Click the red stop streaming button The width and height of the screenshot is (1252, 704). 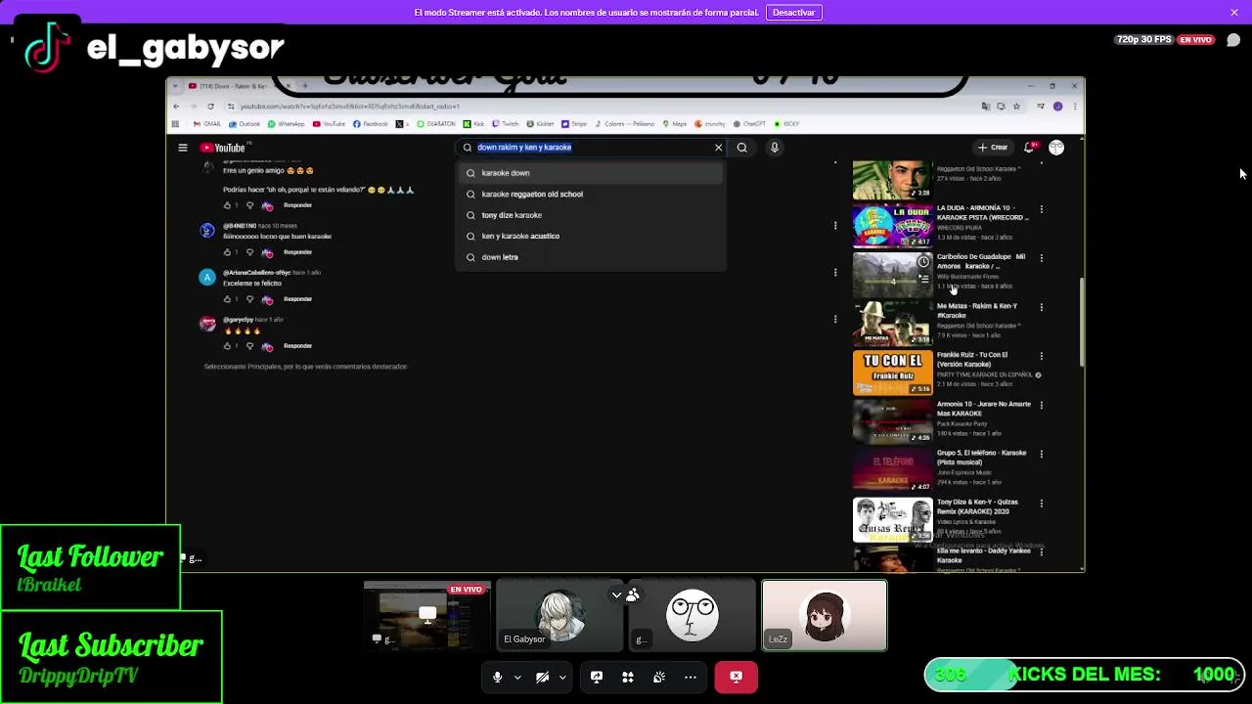click(736, 677)
